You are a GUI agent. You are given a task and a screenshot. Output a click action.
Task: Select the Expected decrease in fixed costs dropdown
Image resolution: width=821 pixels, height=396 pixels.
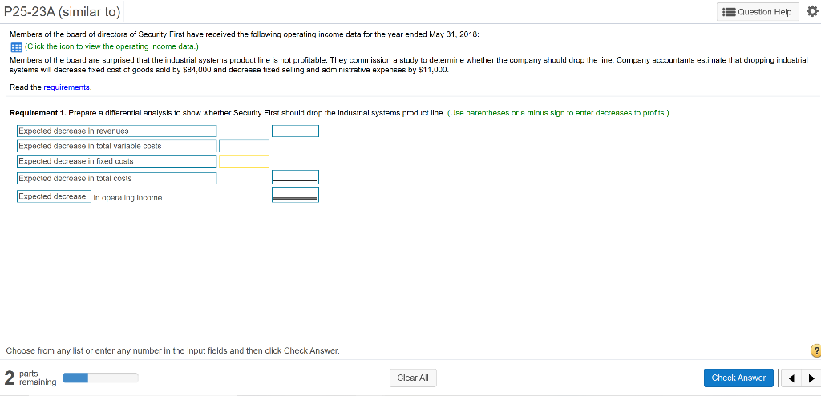pyautogui.click(x=117, y=161)
